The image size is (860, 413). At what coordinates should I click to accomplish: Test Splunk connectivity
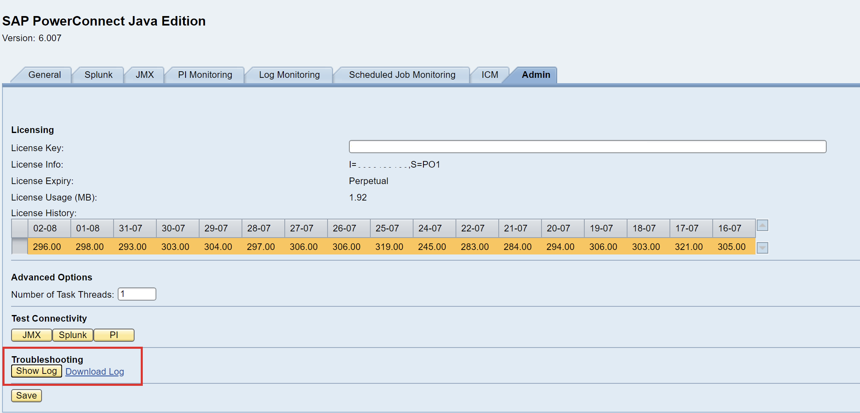tap(72, 335)
